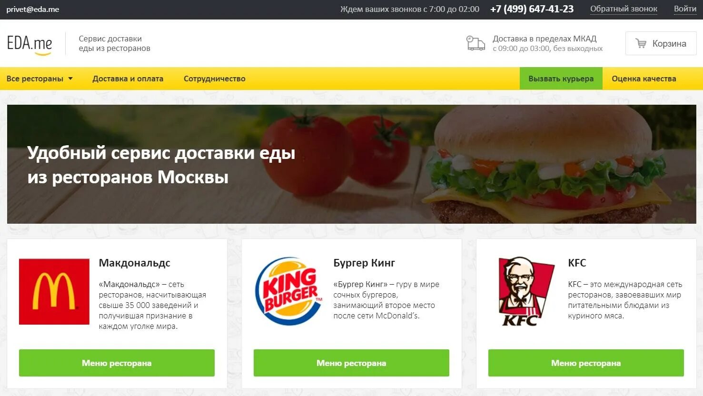Click the Бургер Кинг restaurant title

[x=364, y=263]
